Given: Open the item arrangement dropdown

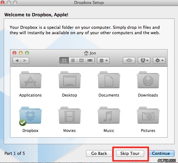Looking at the screenshot, I should pos(103,60).
